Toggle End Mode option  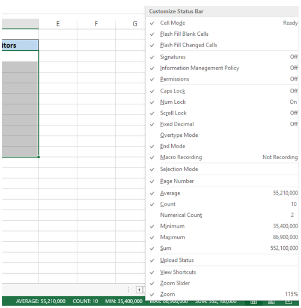click(x=222, y=146)
